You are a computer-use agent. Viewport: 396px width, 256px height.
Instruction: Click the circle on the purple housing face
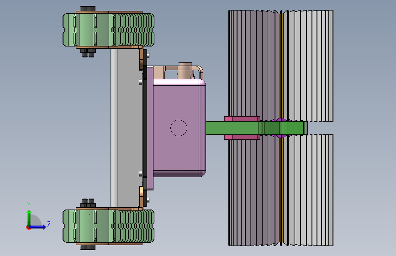coord(179,128)
